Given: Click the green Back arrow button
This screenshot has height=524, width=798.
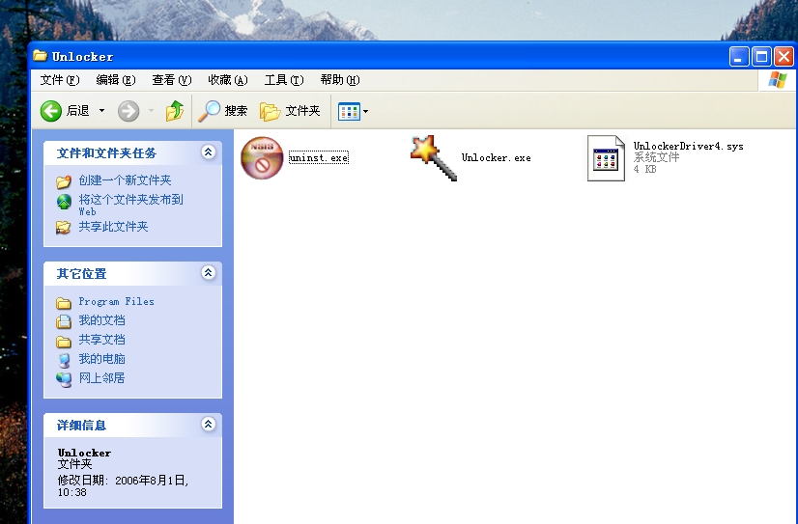Looking at the screenshot, I should tap(51, 111).
